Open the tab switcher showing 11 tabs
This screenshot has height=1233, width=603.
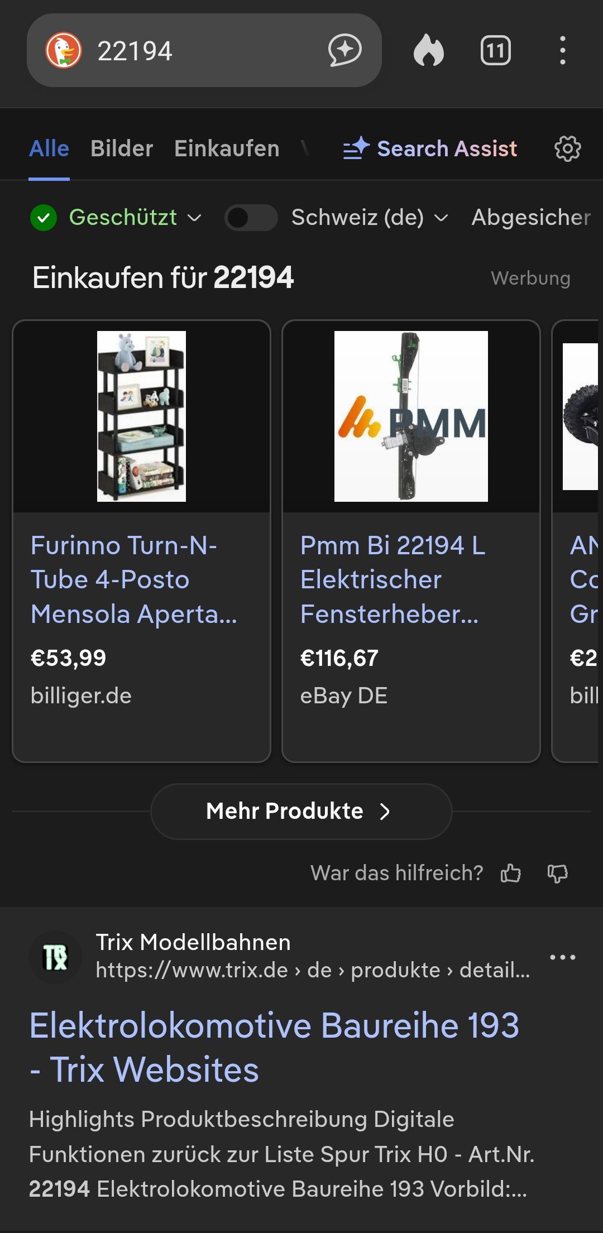[x=495, y=51]
